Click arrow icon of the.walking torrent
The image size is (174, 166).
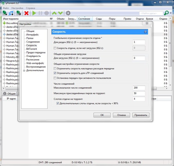tap(4, 23)
